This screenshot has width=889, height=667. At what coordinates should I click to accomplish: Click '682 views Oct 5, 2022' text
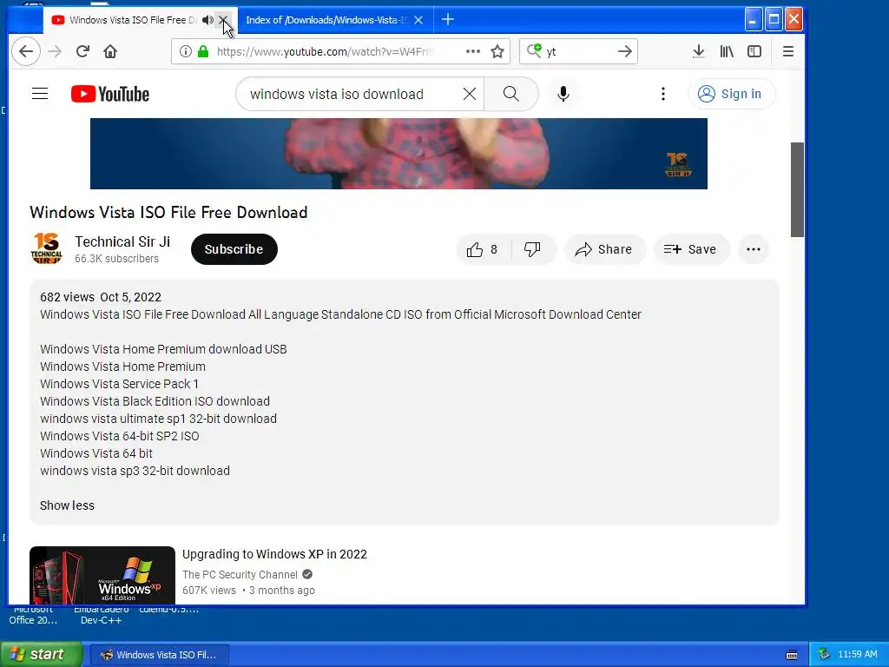[101, 297]
